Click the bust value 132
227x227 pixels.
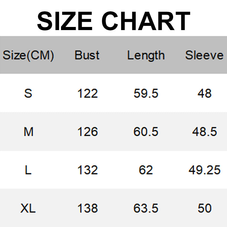[x=87, y=170]
